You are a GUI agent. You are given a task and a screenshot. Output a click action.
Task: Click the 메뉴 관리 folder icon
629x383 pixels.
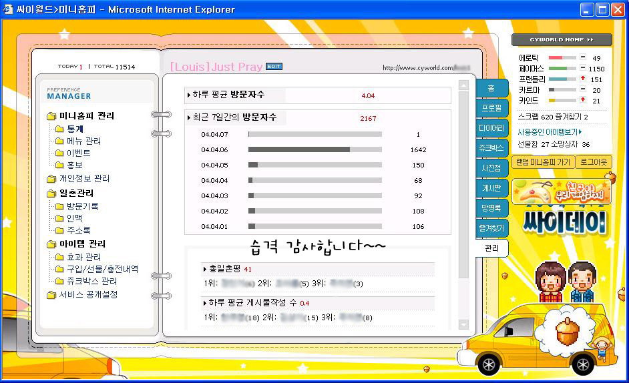pos(59,141)
